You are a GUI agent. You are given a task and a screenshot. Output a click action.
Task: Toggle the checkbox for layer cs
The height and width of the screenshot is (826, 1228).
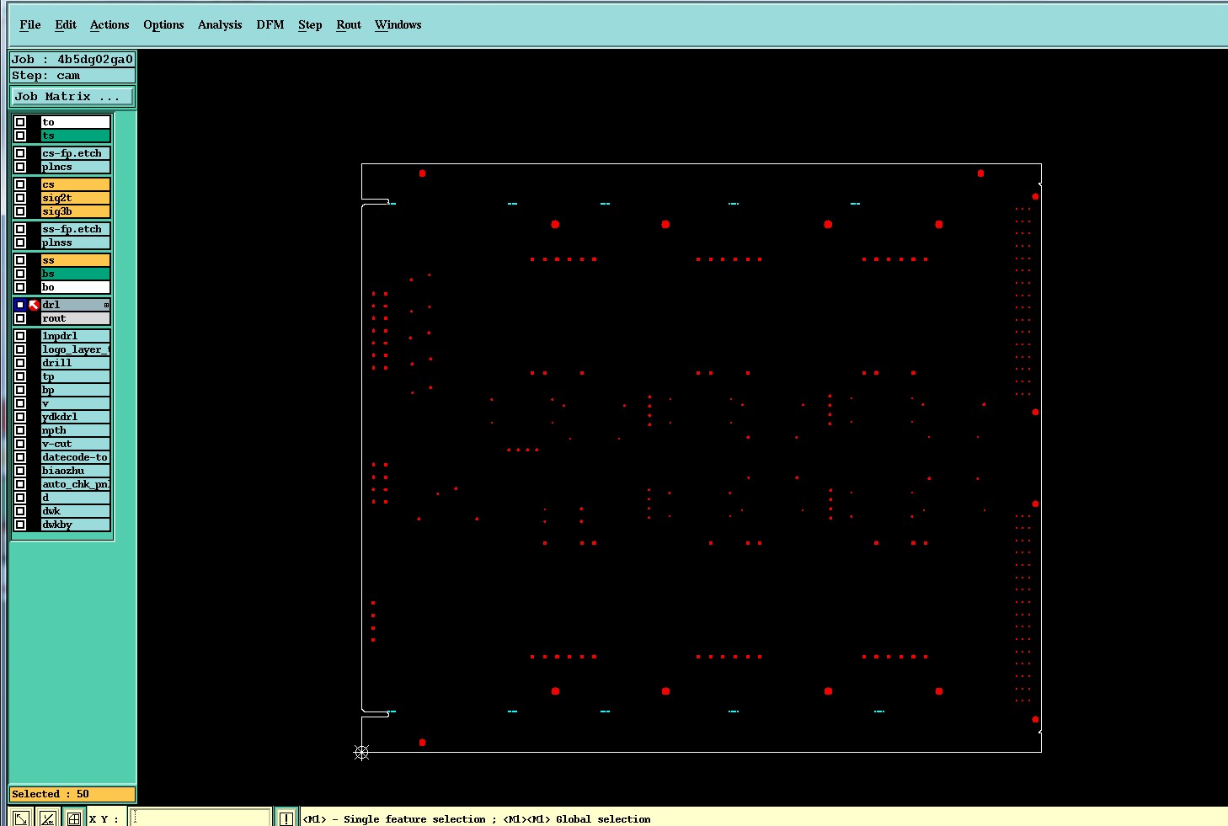[x=20, y=184]
